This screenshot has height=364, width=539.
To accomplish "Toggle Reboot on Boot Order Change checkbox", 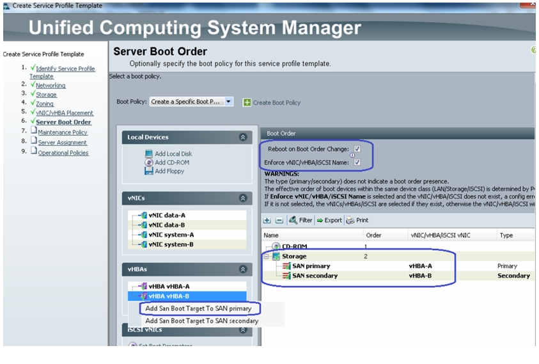I will pyautogui.click(x=357, y=148).
